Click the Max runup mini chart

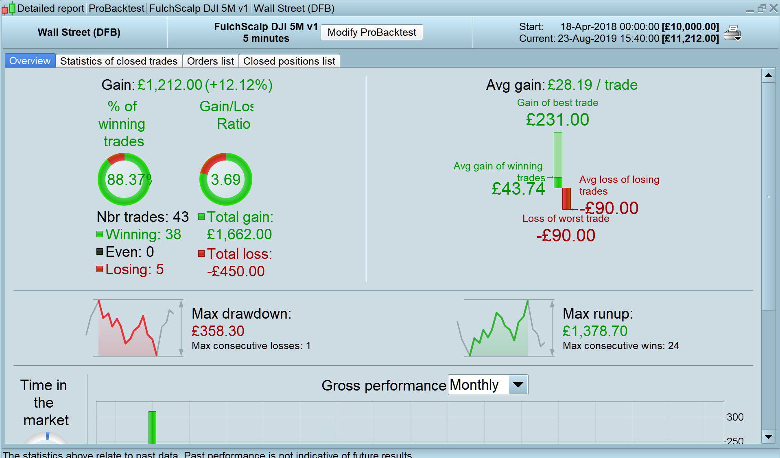tap(506, 328)
